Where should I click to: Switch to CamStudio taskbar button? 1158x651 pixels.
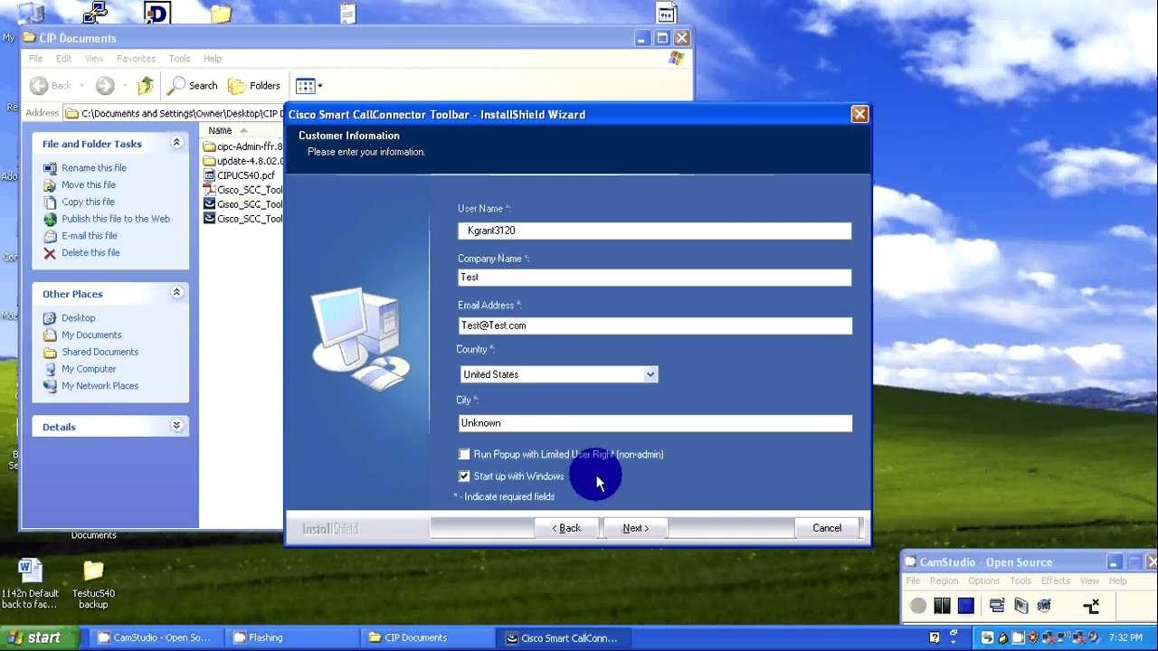155,637
